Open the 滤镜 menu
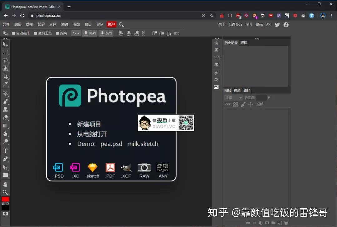337x227 pixels. (65, 24)
